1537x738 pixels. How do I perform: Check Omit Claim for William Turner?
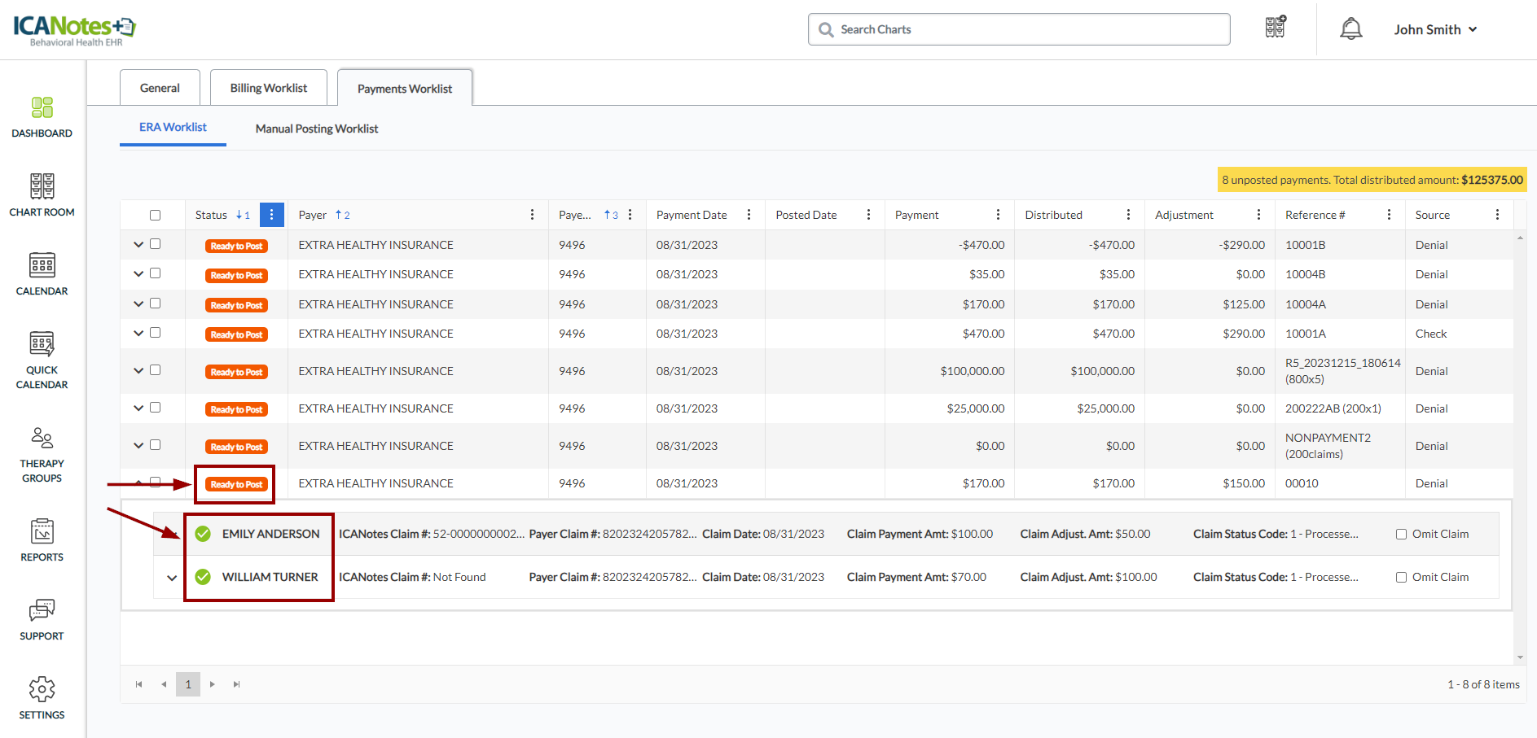pyautogui.click(x=1401, y=578)
